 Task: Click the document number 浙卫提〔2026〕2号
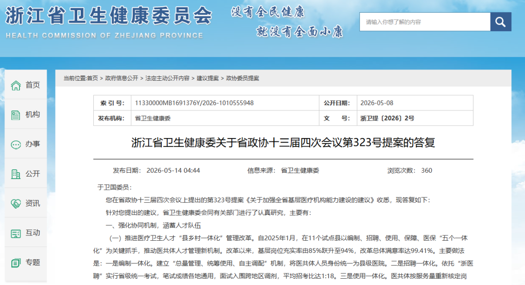pyautogui.click(x=387, y=118)
